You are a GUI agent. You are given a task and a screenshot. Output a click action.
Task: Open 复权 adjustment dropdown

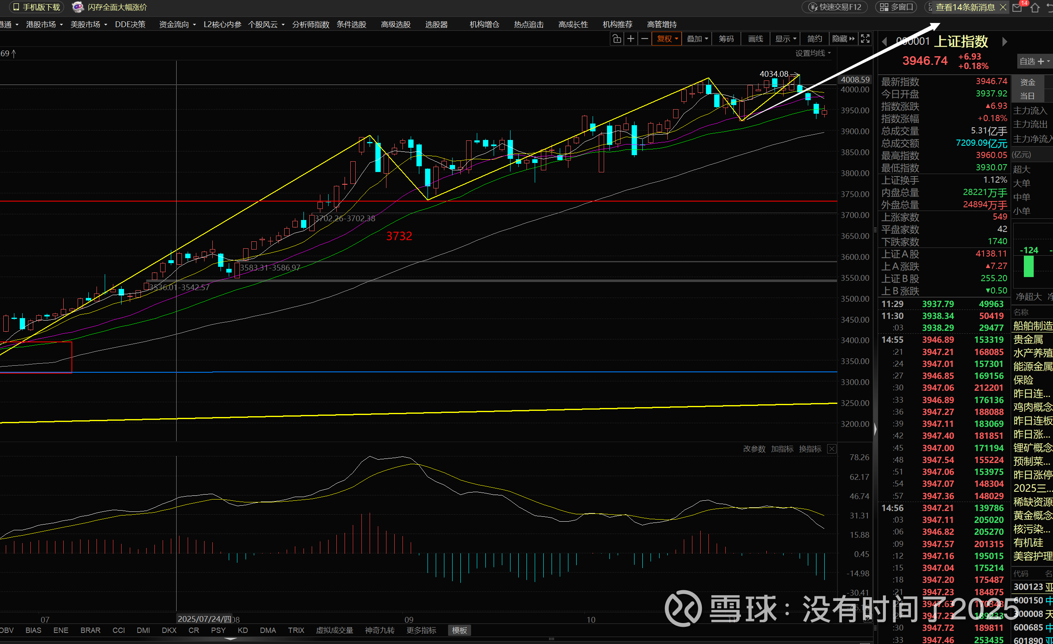667,39
